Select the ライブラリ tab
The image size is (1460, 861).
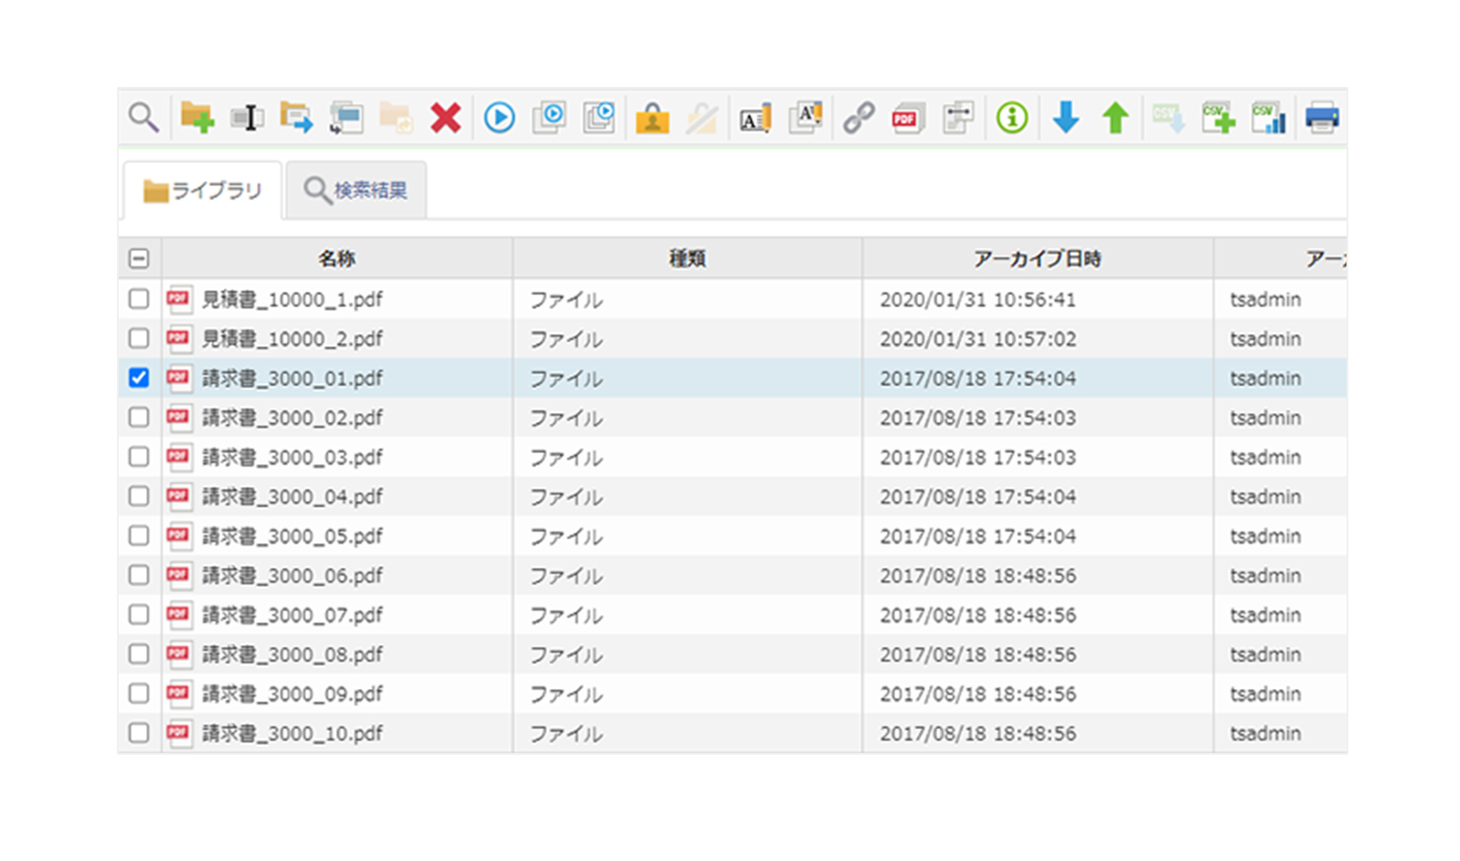pos(203,190)
